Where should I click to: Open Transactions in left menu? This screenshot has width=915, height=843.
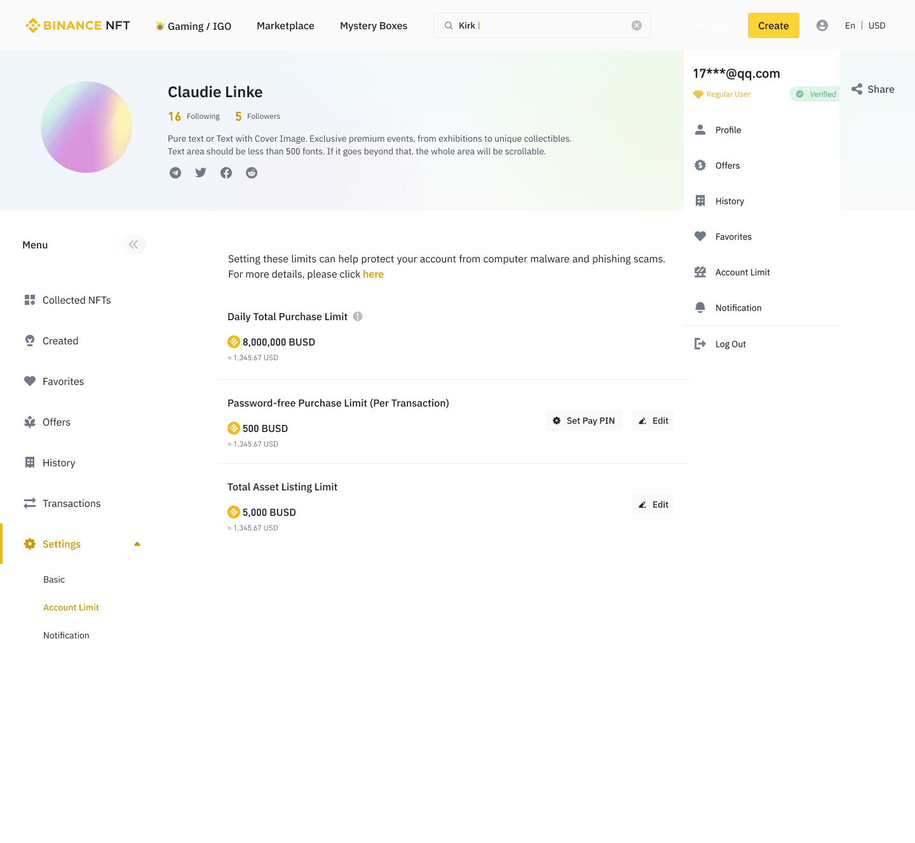pyautogui.click(x=72, y=503)
